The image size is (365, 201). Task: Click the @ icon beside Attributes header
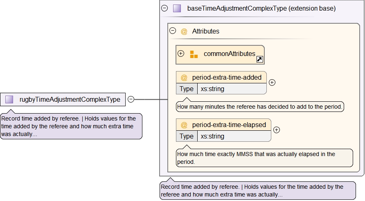[184, 31]
